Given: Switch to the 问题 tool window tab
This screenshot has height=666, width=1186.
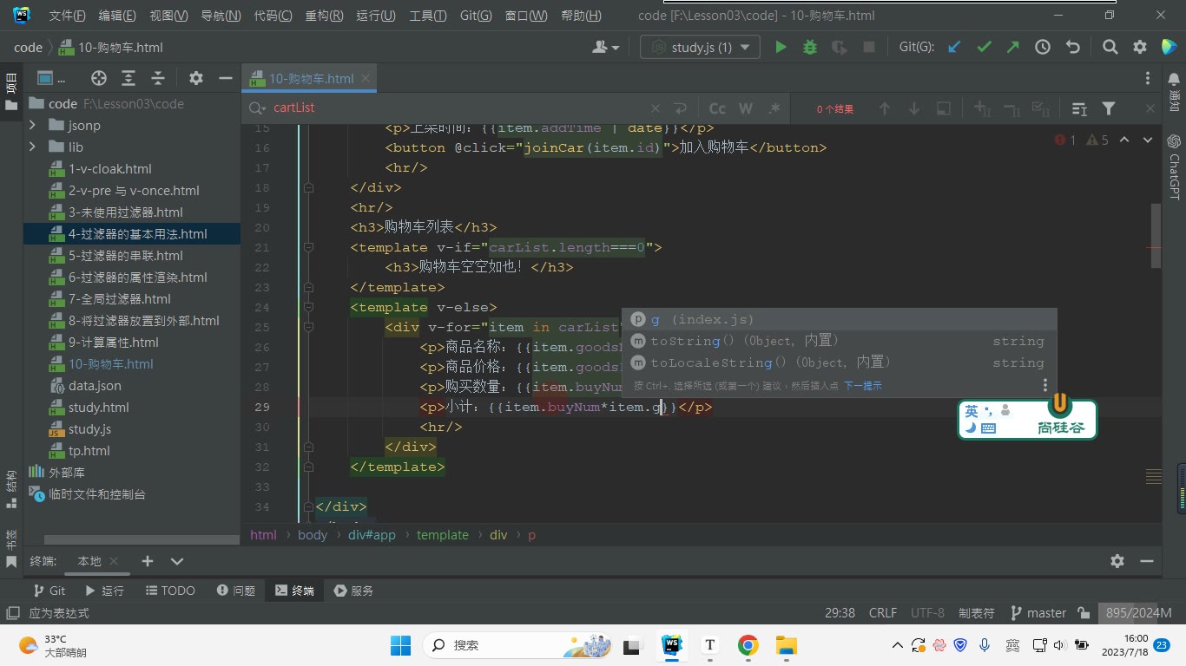Looking at the screenshot, I should [x=236, y=591].
